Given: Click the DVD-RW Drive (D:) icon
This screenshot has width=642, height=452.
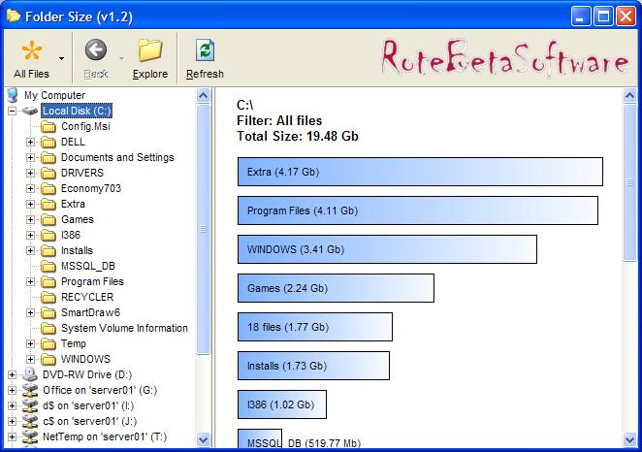Looking at the screenshot, I should coord(30,374).
